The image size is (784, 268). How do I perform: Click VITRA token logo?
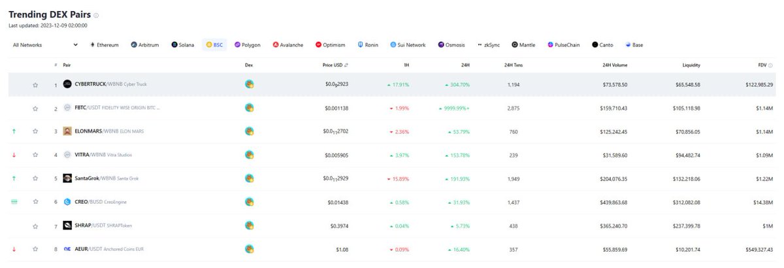coord(67,155)
